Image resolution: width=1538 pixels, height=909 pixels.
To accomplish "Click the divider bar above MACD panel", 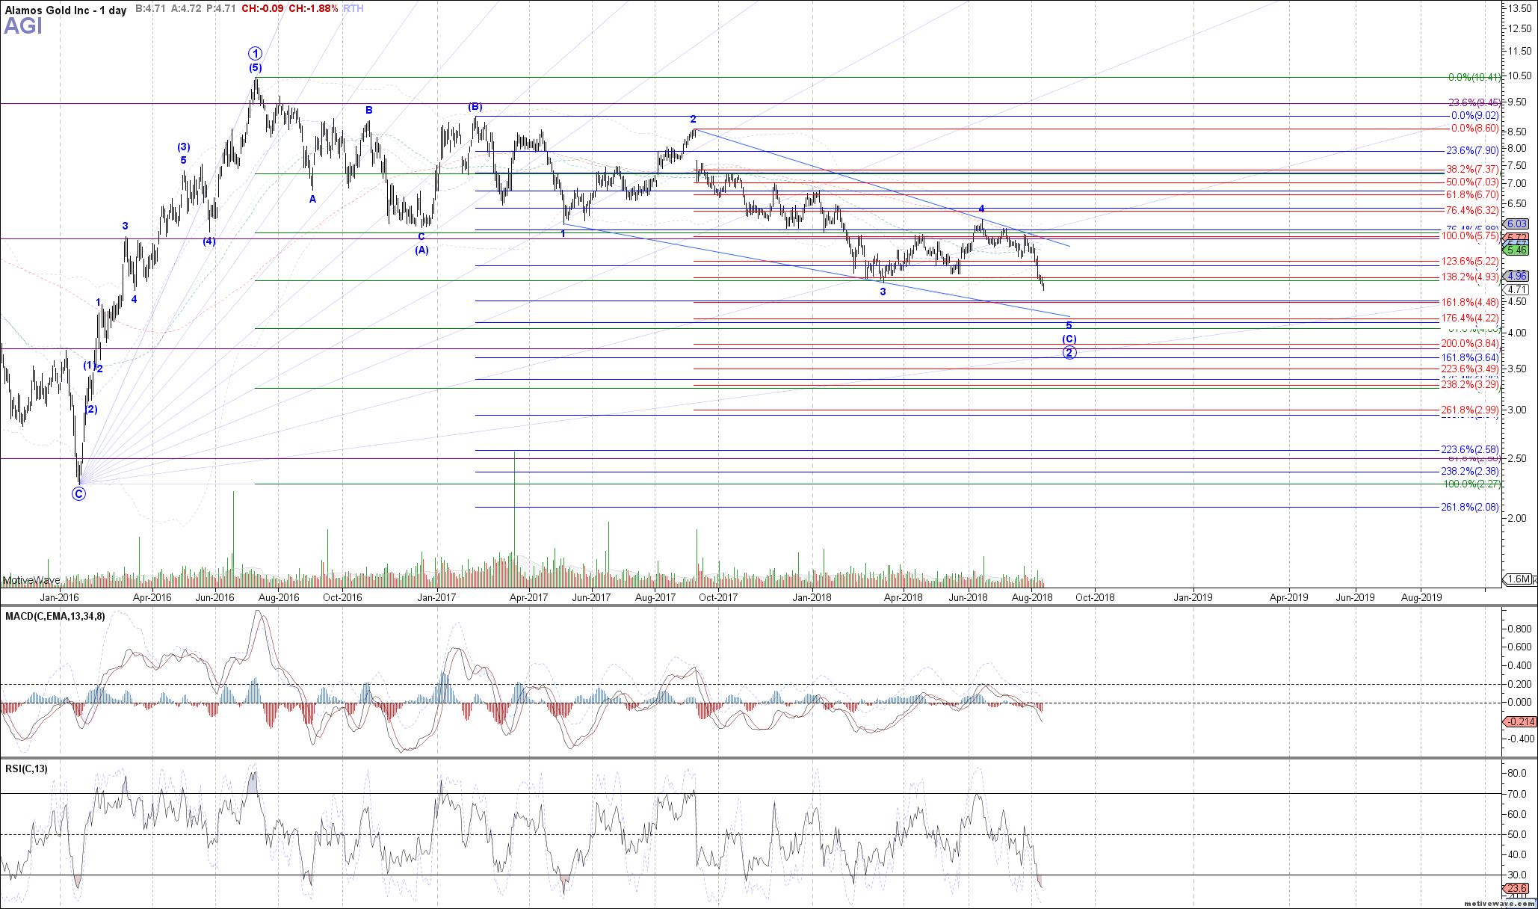I will click(x=747, y=606).
